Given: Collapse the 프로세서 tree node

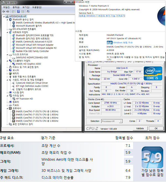Looking at the screenshot, I should tap(7, 108).
